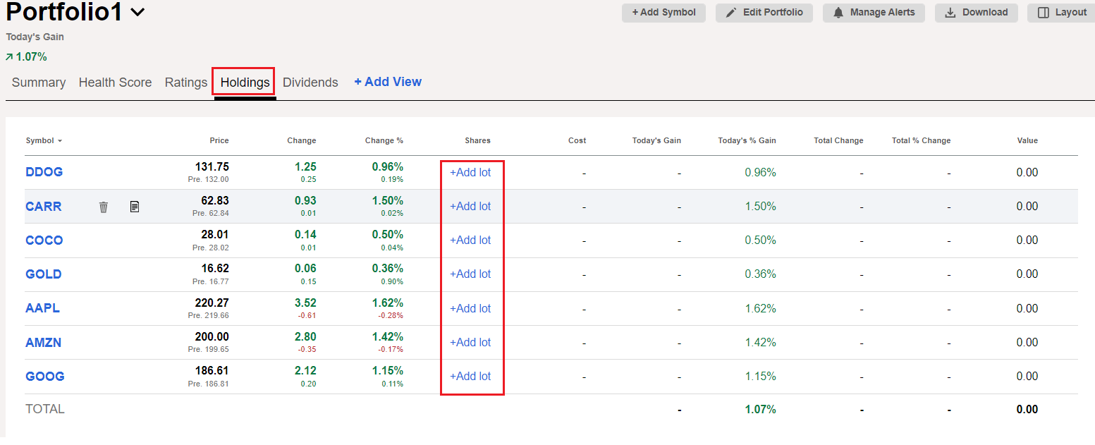The width and height of the screenshot is (1095, 445).
Task: View the AAPL quote link
Action: [x=42, y=307]
